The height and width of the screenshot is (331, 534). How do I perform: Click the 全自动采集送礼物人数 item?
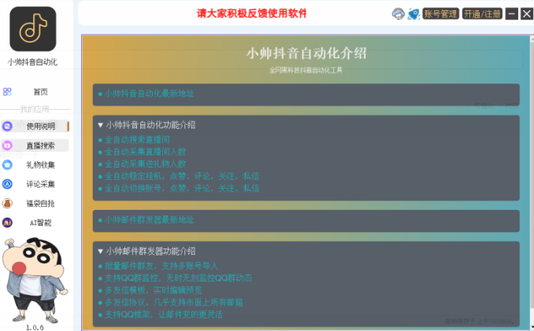[x=145, y=164]
